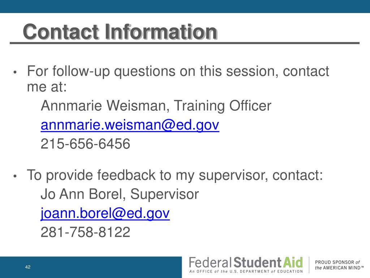Screen dimensions: 370x278
Task: Click the Proud Sponsor of the American Mind text
Action: click(339, 265)
